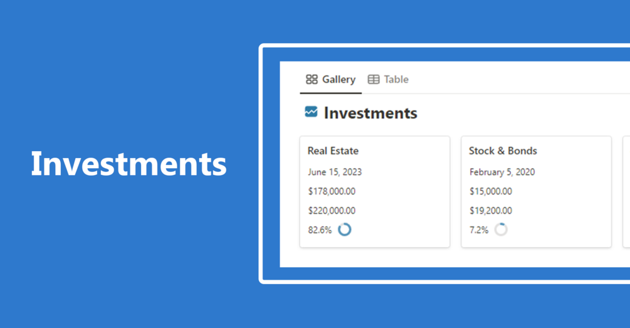
Task: Switch to the Gallery tab
Action: pyautogui.click(x=330, y=80)
